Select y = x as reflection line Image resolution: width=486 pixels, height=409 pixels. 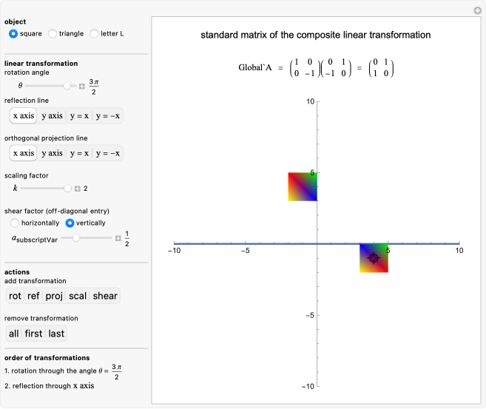[x=79, y=115]
